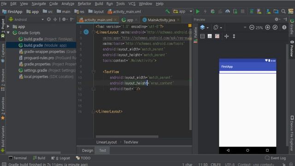Open the Logcat tool window

60,158
